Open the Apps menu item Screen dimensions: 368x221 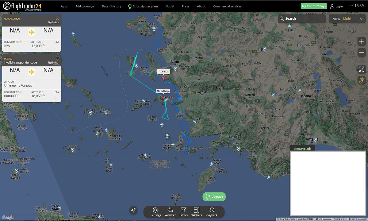click(x=64, y=6)
